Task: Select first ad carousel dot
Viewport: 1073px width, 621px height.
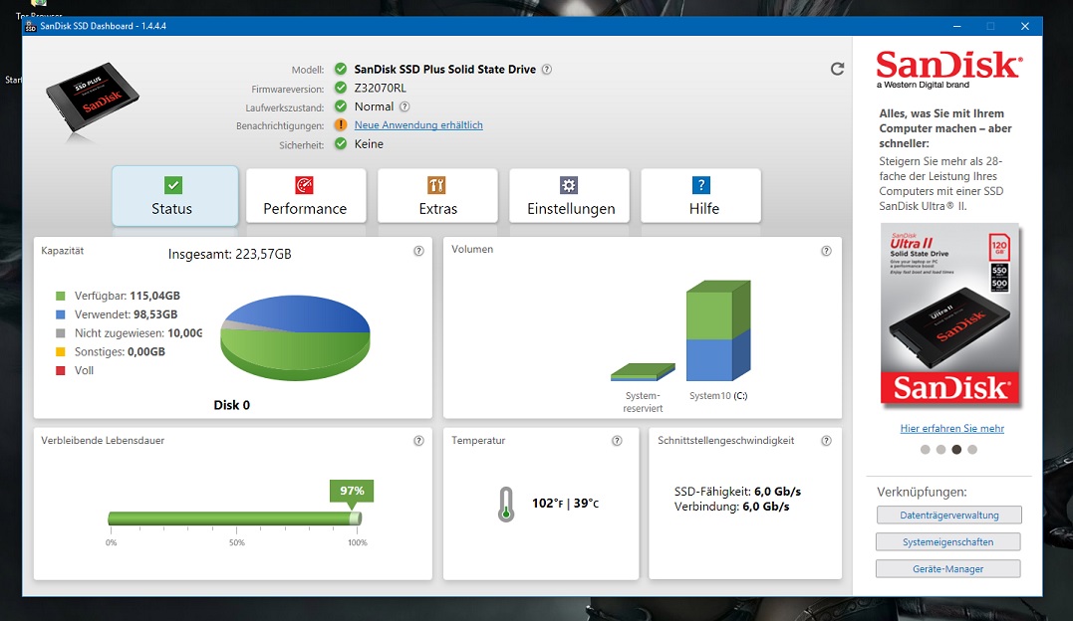Action: point(926,450)
